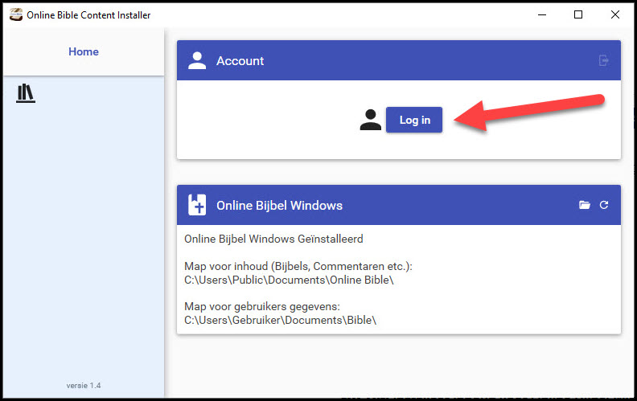Click the 'Online Bible Content Installer' window title
The image size is (637, 401).
pos(88,15)
